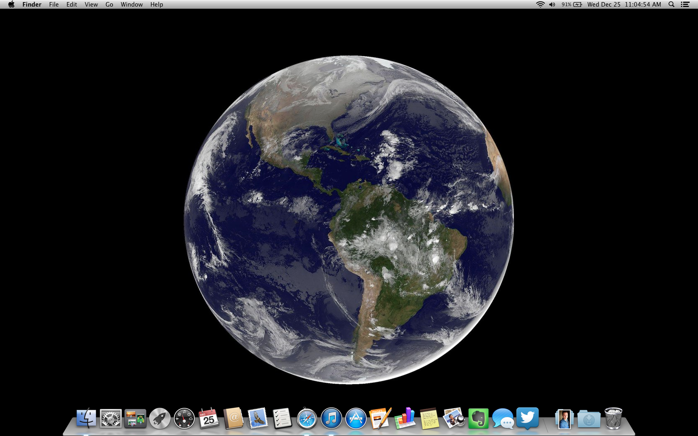Open System Preferences gear icon

(111, 419)
